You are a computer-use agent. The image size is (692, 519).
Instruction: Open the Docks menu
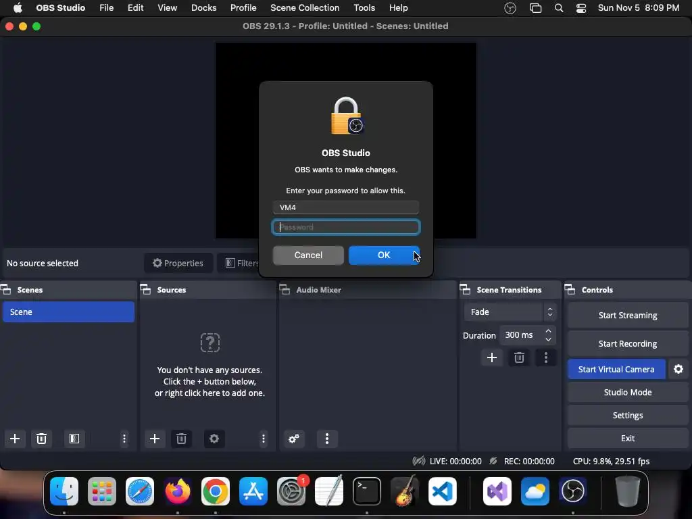[x=204, y=8]
